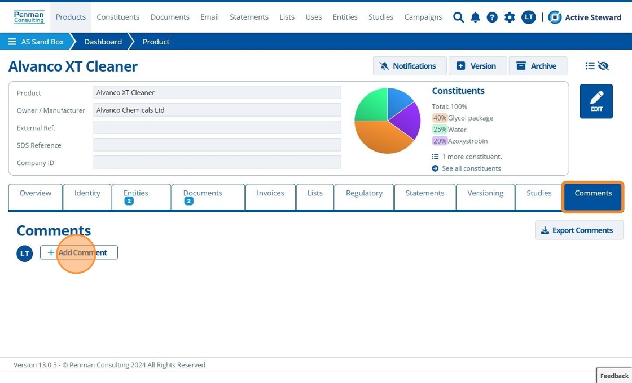This screenshot has width=632, height=383.
Task: Select the Comments tab
Action: click(x=593, y=197)
